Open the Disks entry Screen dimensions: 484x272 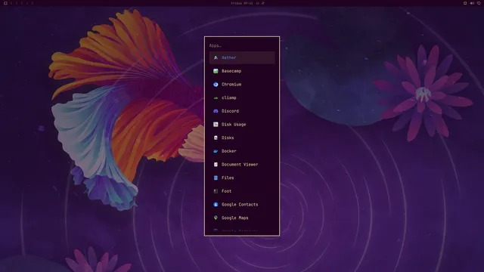point(242,138)
